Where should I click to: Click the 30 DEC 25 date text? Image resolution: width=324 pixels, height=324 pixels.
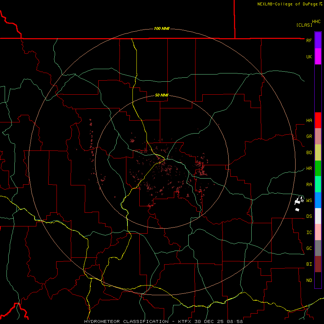pyautogui.click(x=209, y=321)
